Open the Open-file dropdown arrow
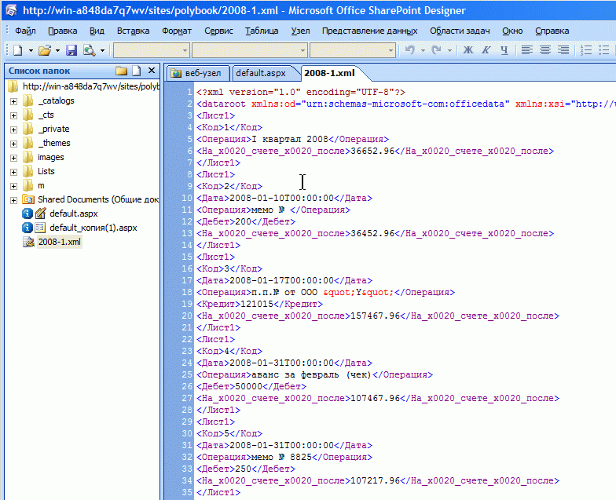 pyautogui.click(x=57, y=50)
